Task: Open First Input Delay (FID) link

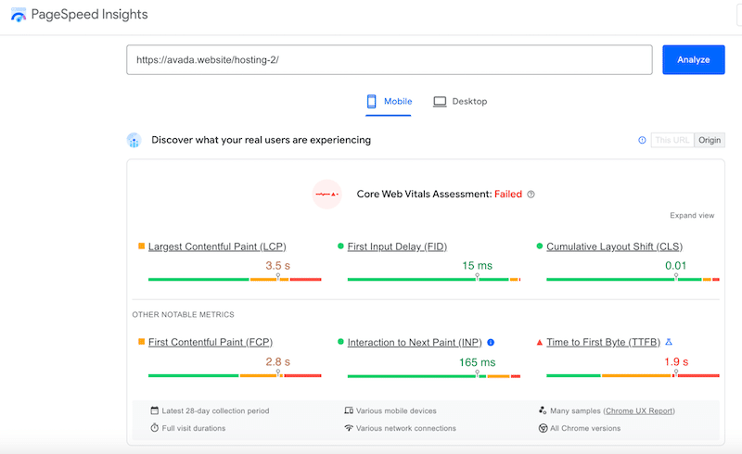Action: 397,246
